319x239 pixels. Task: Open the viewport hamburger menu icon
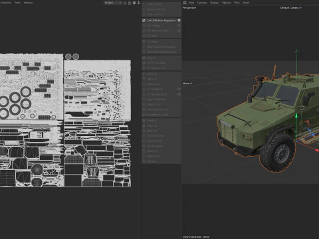185,3
